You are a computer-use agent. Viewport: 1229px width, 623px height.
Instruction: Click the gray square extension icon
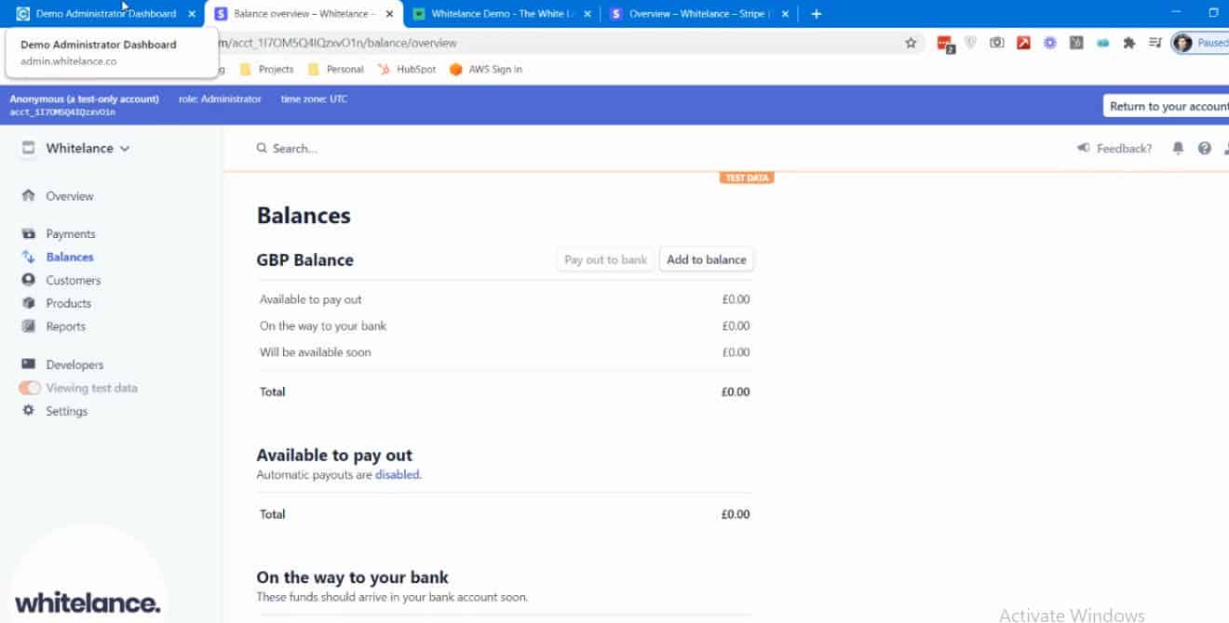(x=1076, y=43)
